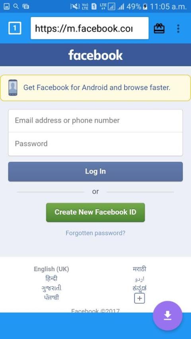Image resolution: width=191 pixels, height=339 pixels.
Task: Tap Create New Facebook ID button
Action: tap(95, 212)
